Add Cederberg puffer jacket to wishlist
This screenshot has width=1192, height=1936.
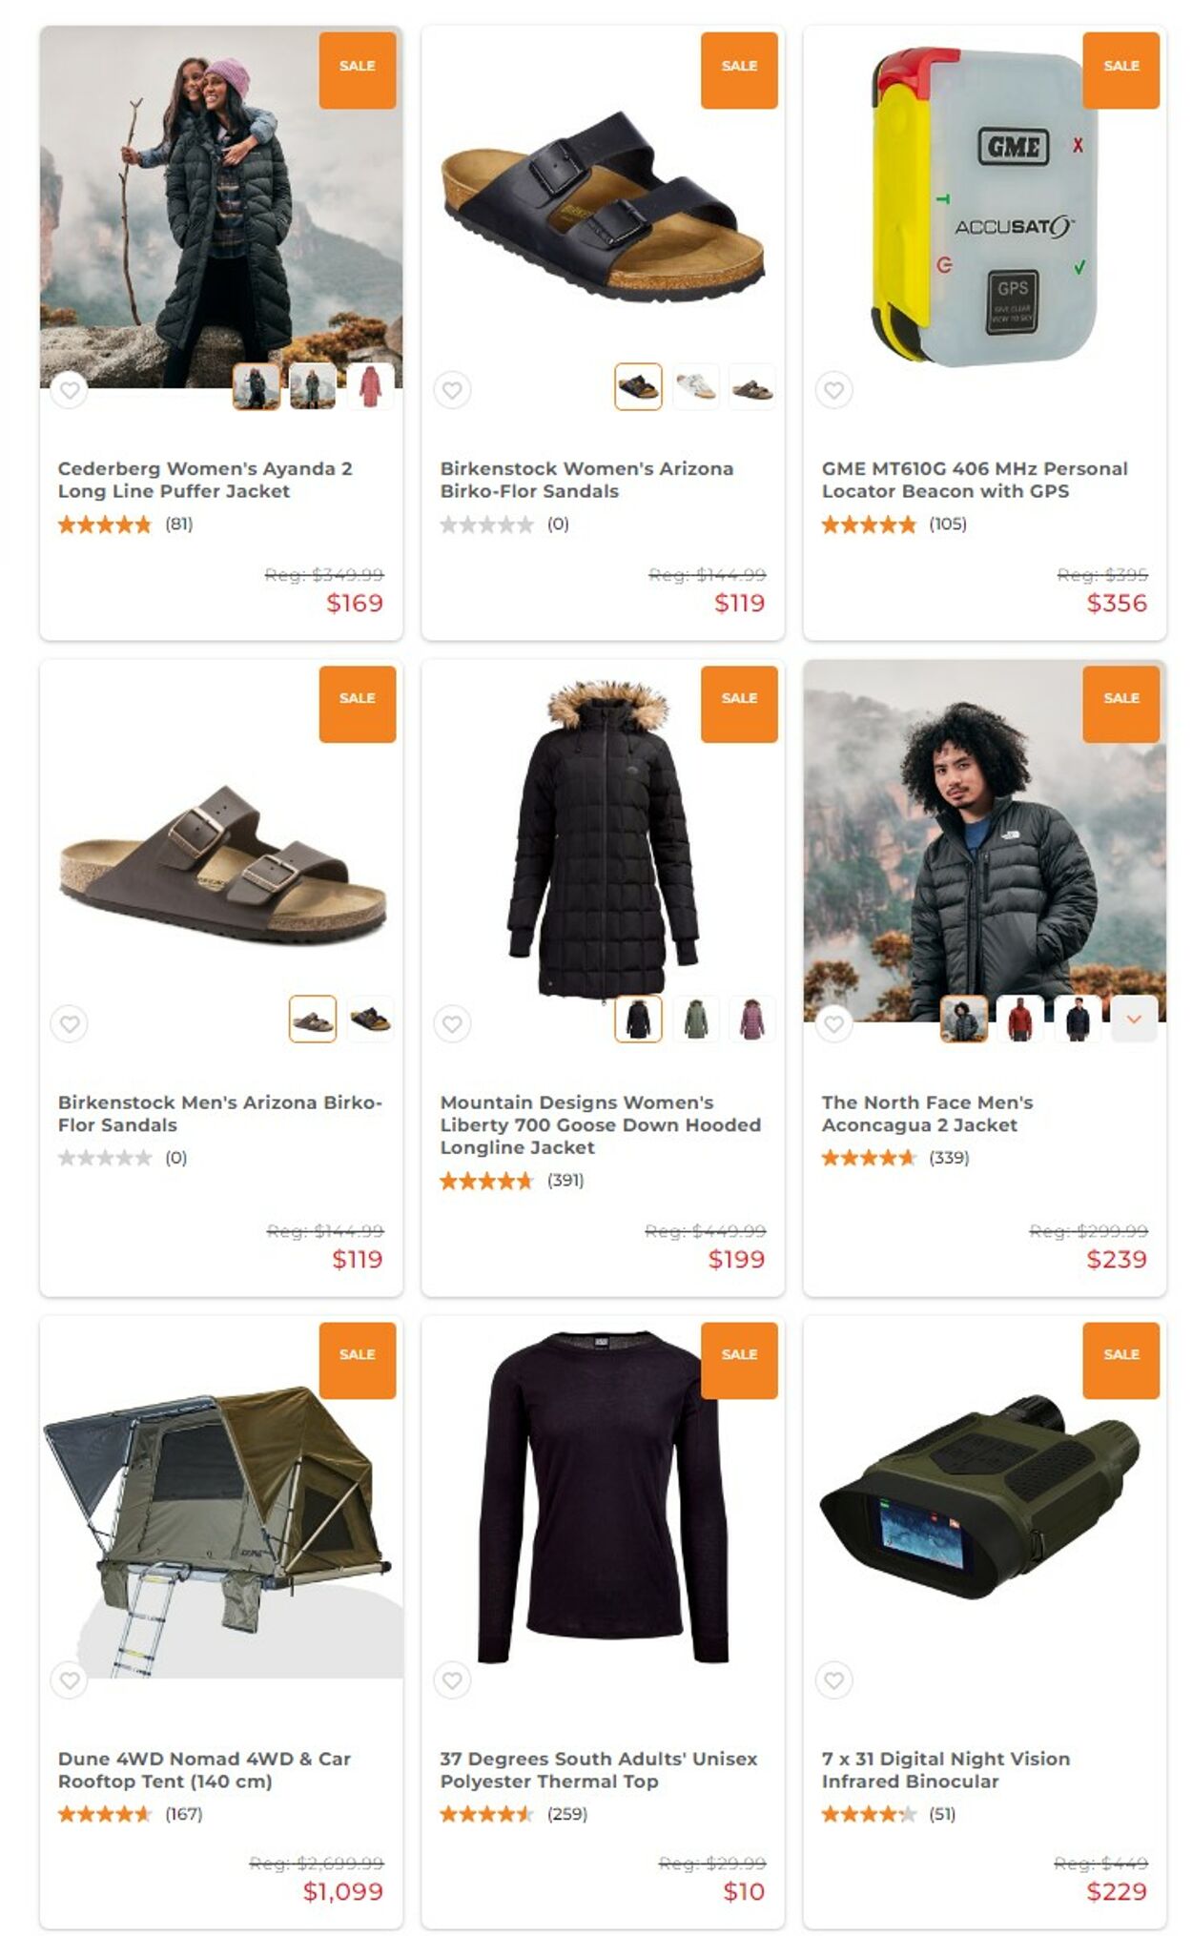(x=70, y=390)
